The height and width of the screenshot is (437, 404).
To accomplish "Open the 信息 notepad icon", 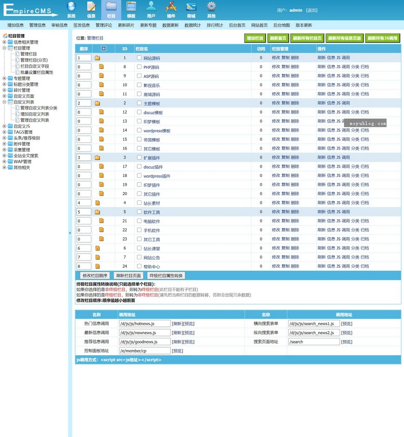I will [91, 7].
